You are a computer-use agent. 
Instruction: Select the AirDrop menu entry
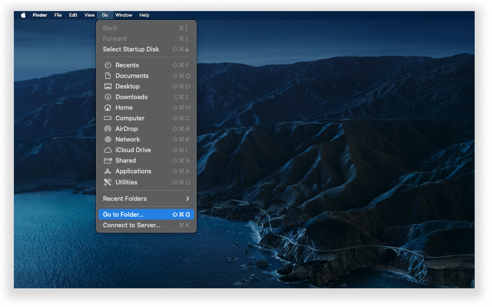pyautogui.click(x=146, y=129)
